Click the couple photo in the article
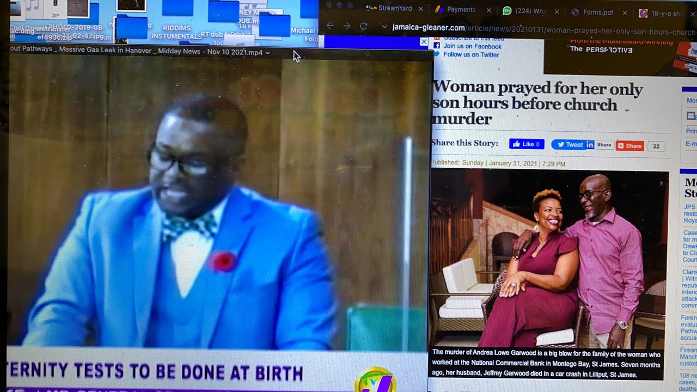This screenshot has height=392, width=697. (x=548, y=259)
